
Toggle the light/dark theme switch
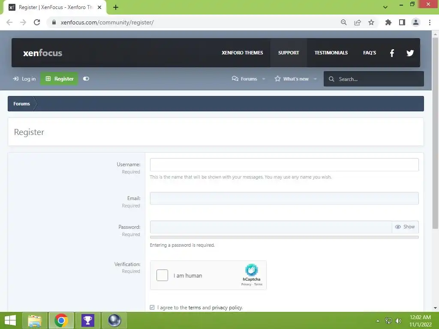tap(86, 79)
